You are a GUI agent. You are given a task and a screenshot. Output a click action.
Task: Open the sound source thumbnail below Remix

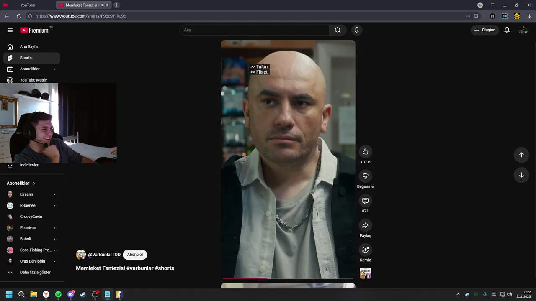(365, 273)
